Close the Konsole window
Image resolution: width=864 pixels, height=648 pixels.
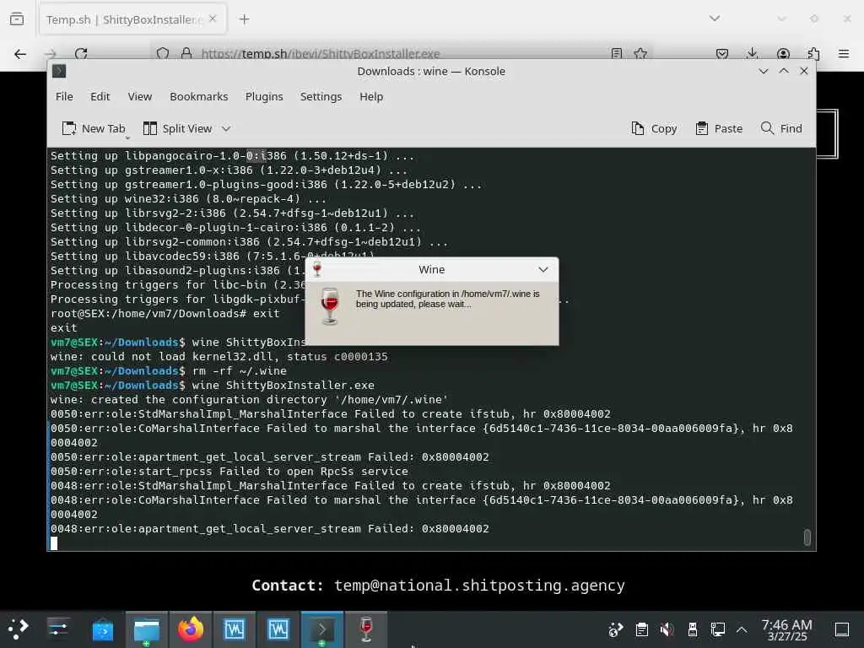804,71
